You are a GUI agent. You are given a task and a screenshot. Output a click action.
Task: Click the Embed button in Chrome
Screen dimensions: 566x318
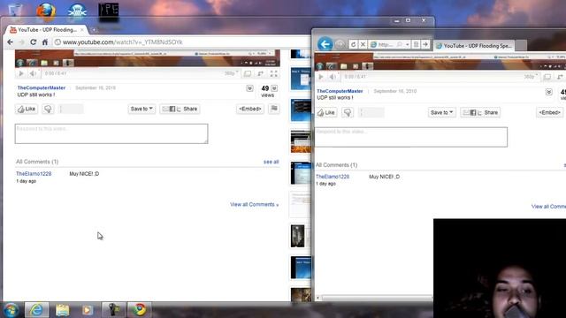point(249,109)
